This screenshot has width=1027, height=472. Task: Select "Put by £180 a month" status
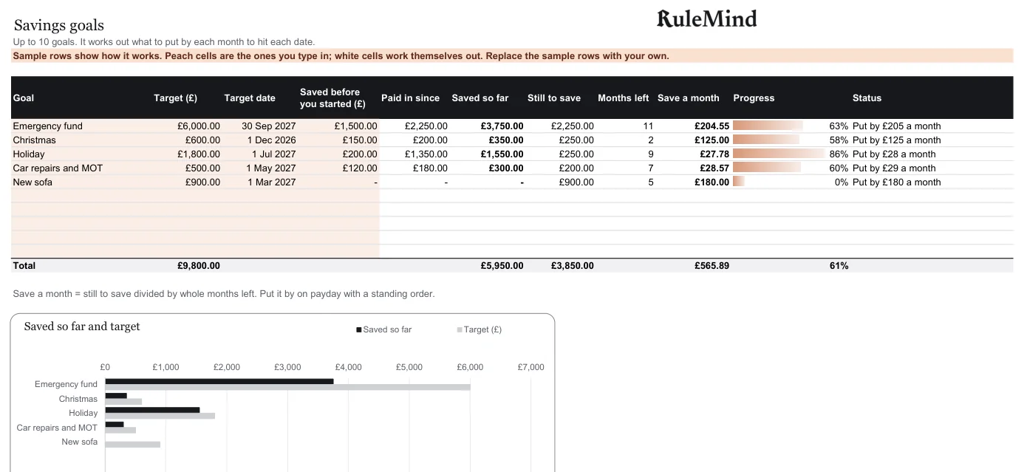[x=896, y=182]
